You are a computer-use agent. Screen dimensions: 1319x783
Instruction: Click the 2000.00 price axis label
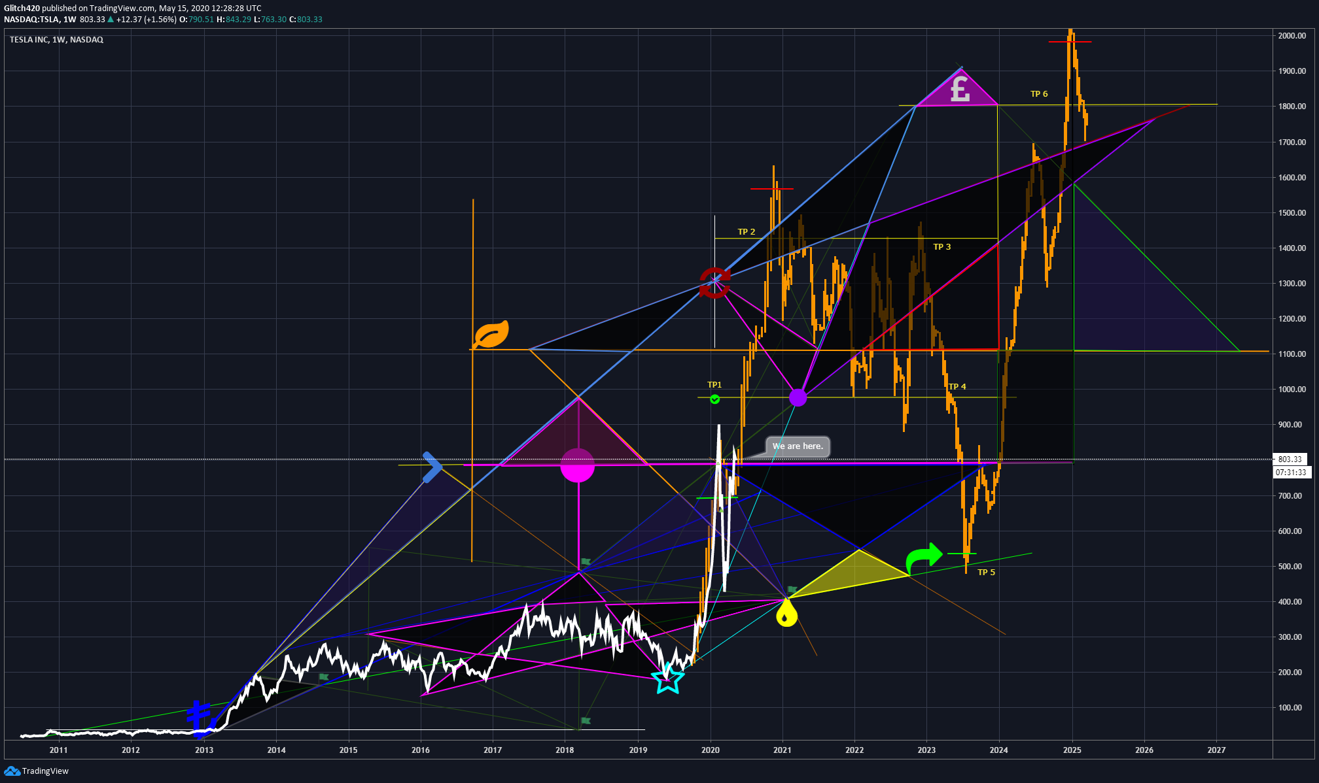1292,36
